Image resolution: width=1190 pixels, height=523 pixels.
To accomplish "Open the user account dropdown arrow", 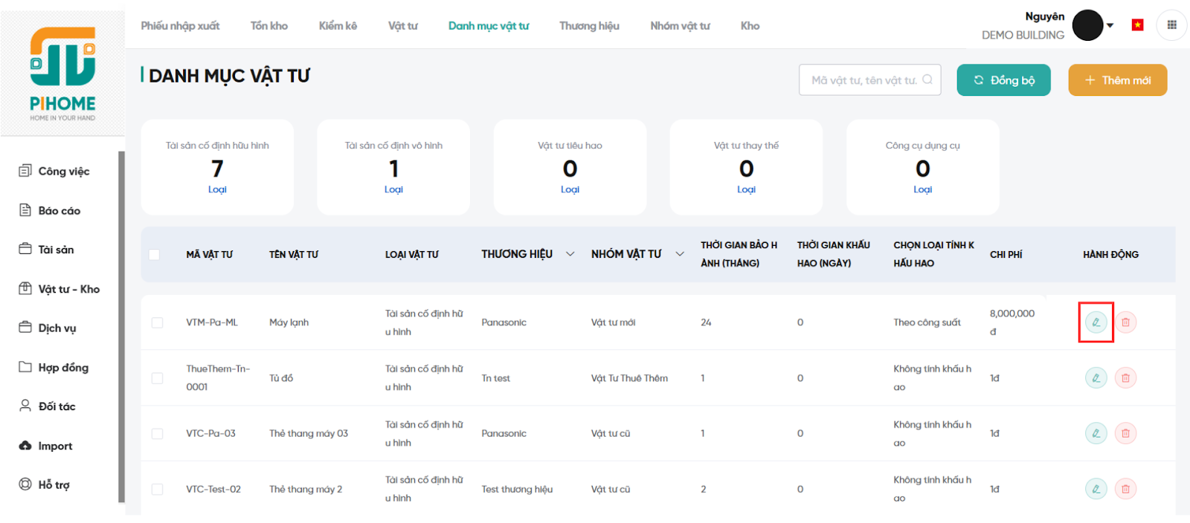I will [x=1110, y=25].
